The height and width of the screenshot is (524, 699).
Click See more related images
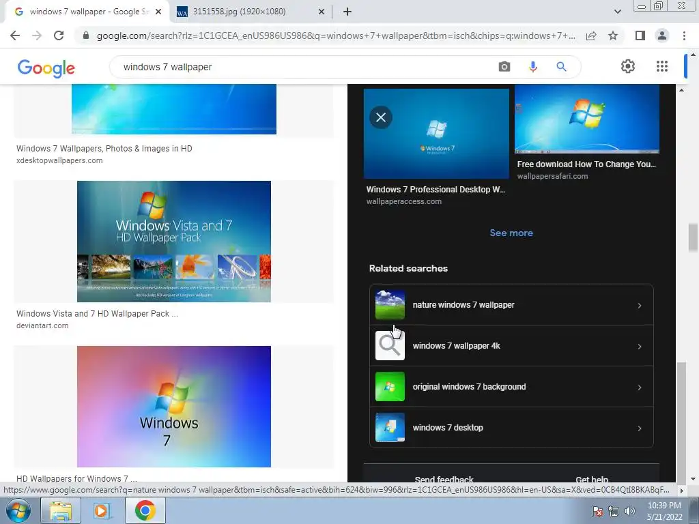pos(511,233)
